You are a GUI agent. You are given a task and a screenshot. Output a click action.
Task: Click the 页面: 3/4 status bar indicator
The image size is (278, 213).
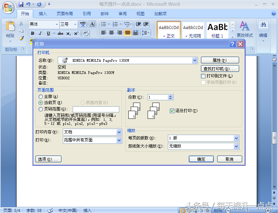tap(12, 210)
